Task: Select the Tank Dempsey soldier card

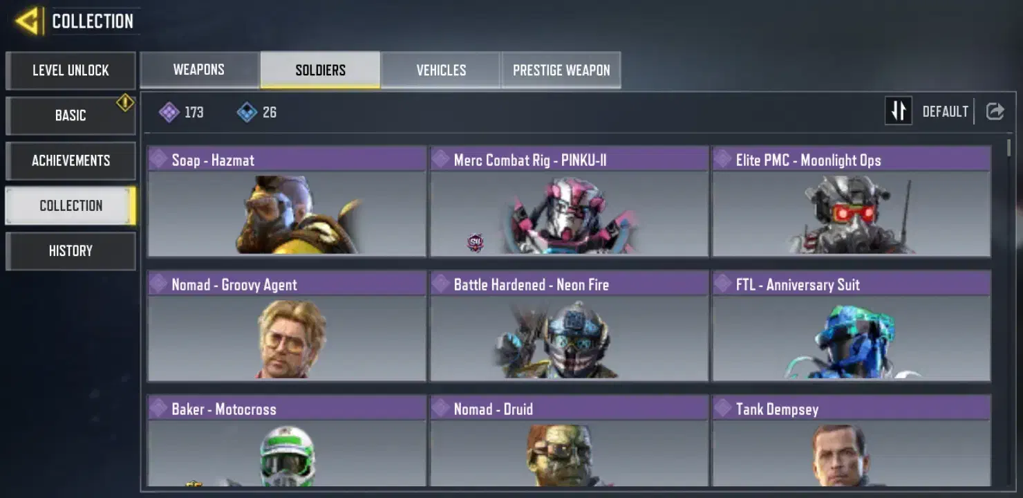Action: (x=852, y=441)
